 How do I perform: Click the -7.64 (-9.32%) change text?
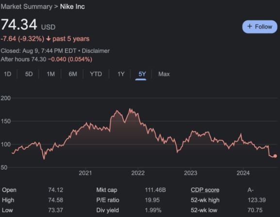pyautogui.click(x=22, y=39)
